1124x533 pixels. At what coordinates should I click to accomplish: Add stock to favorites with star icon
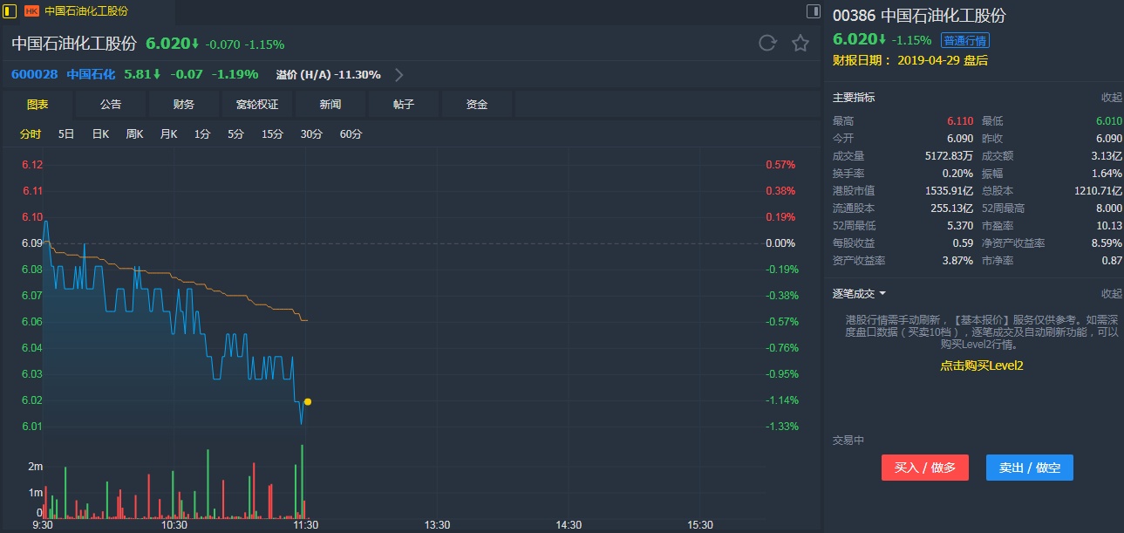800,43
